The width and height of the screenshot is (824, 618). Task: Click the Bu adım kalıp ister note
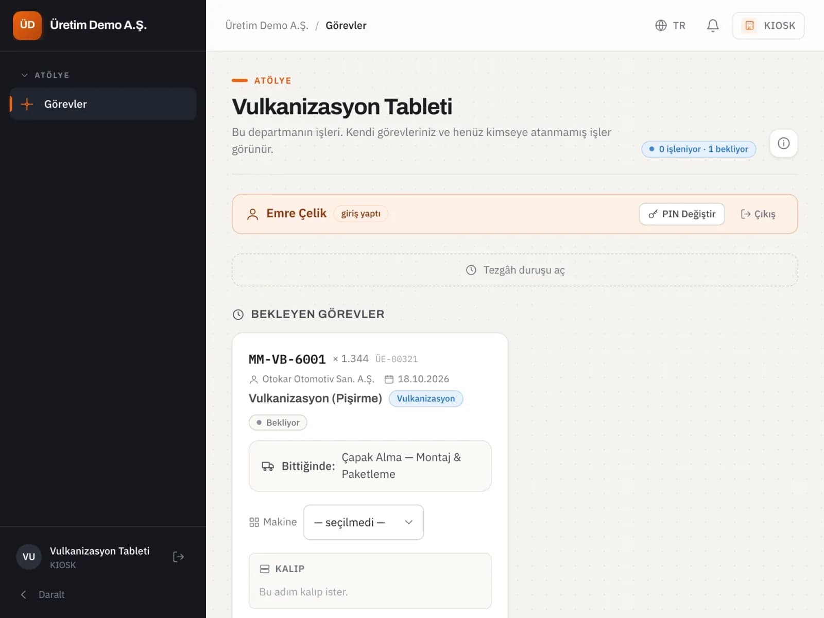coord(304,592)
